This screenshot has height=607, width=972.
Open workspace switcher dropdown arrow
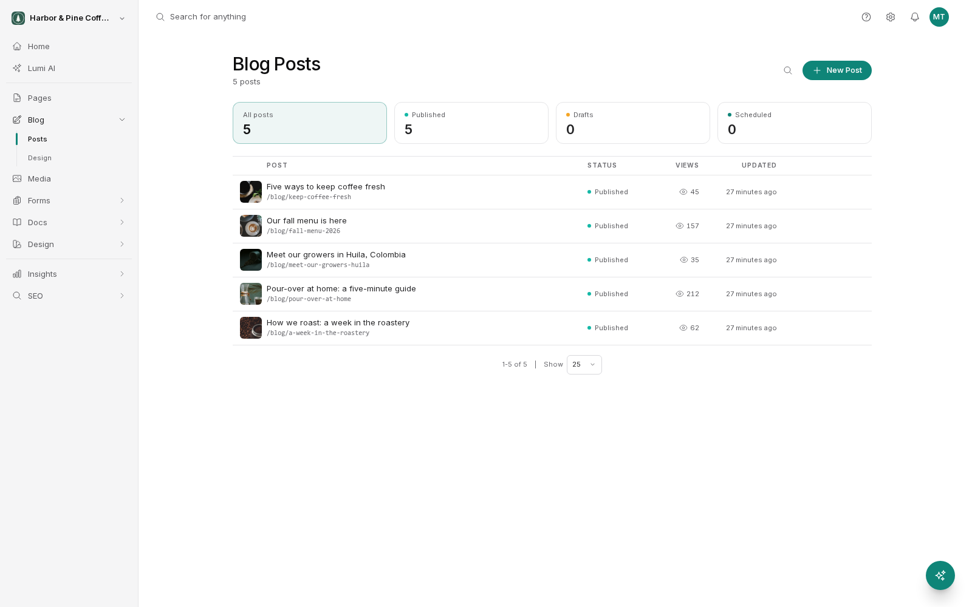click(122, 18)
